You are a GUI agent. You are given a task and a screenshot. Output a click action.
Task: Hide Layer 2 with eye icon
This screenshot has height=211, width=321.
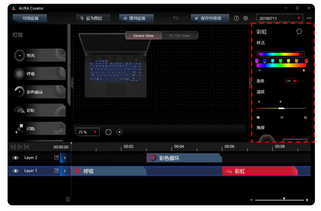(x=16, y=158)
